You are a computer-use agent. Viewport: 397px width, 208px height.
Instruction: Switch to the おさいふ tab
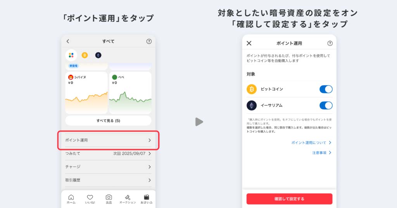(146, 199)
